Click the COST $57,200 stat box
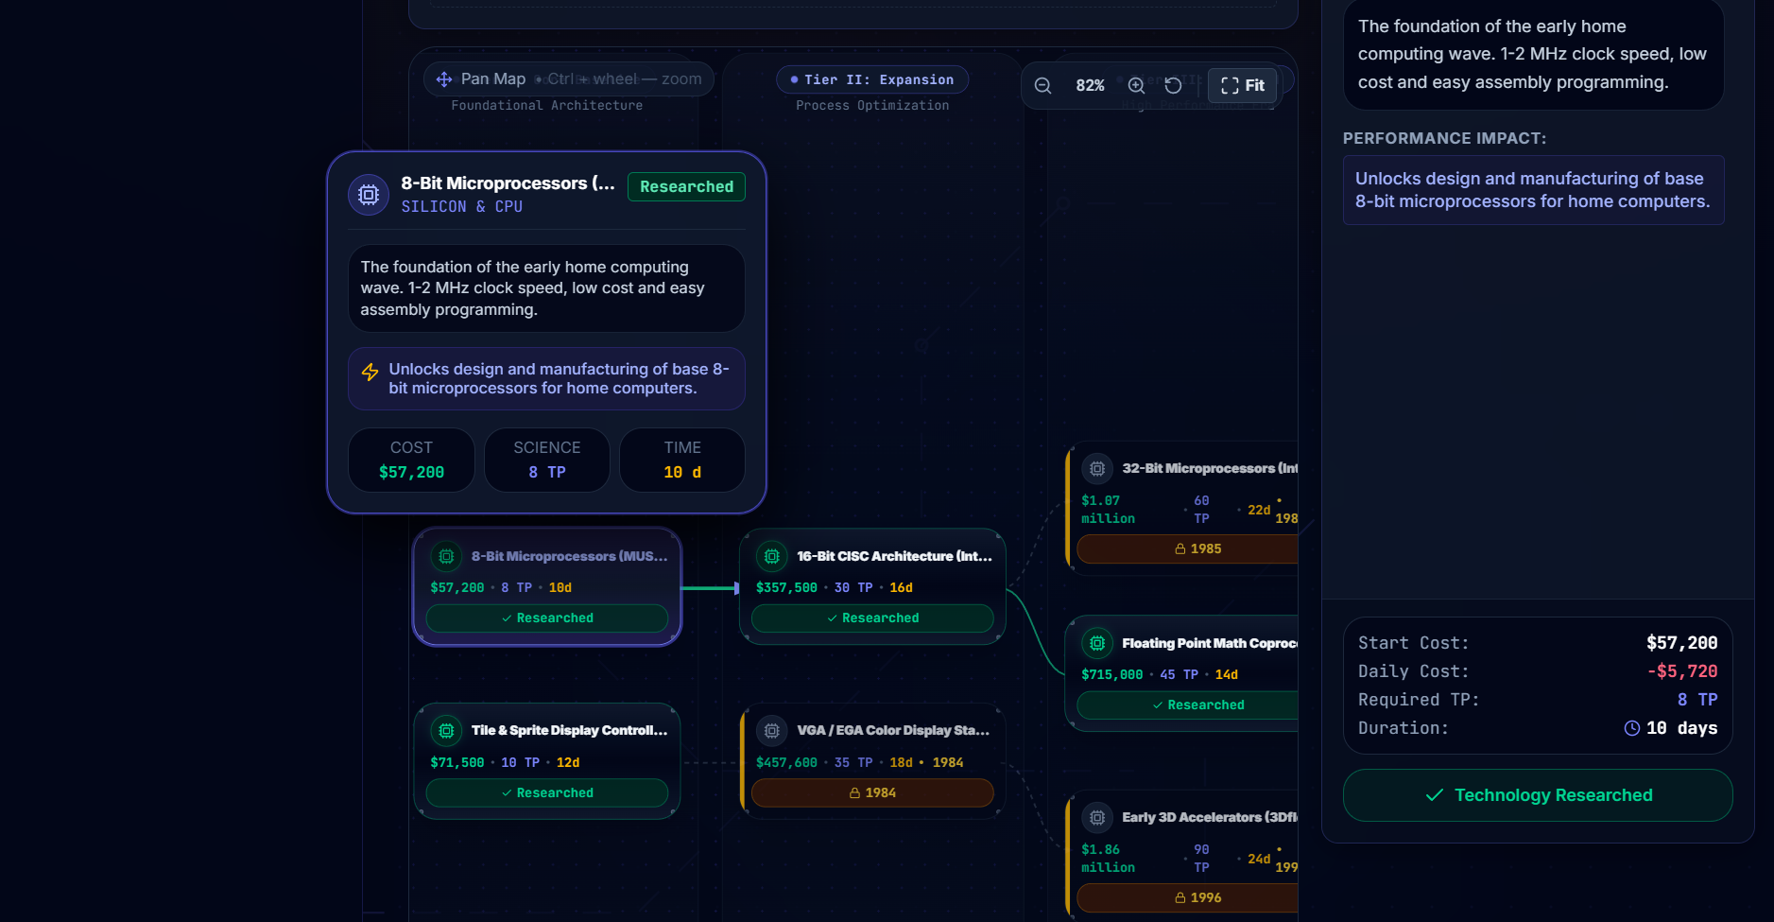Image resolution: width=1774 pixels, height=922 pixels. click(x=411, y=461)
